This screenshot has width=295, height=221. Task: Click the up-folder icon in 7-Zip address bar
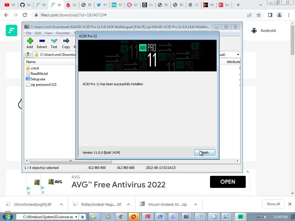pyautogui.click(x=28, y=54)
